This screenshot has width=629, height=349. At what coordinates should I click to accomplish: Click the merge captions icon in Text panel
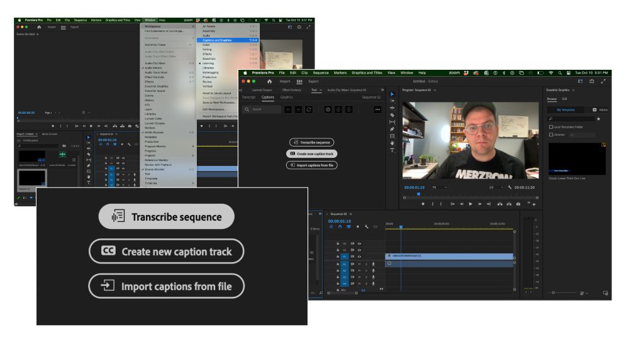pos(348,109)
